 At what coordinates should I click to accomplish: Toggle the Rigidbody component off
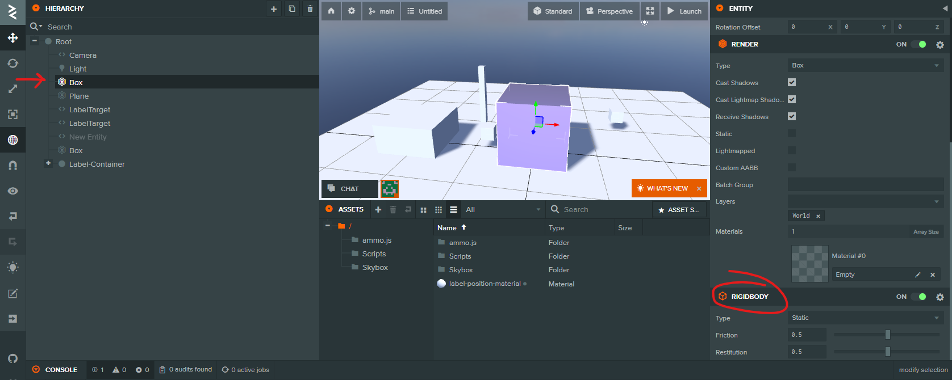(919, 297)
